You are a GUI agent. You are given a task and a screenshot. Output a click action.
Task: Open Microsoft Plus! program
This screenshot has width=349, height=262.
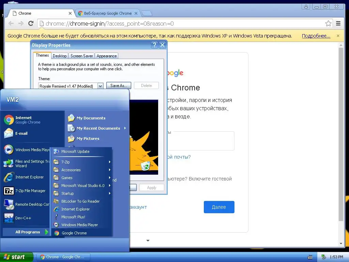[70, 217]
